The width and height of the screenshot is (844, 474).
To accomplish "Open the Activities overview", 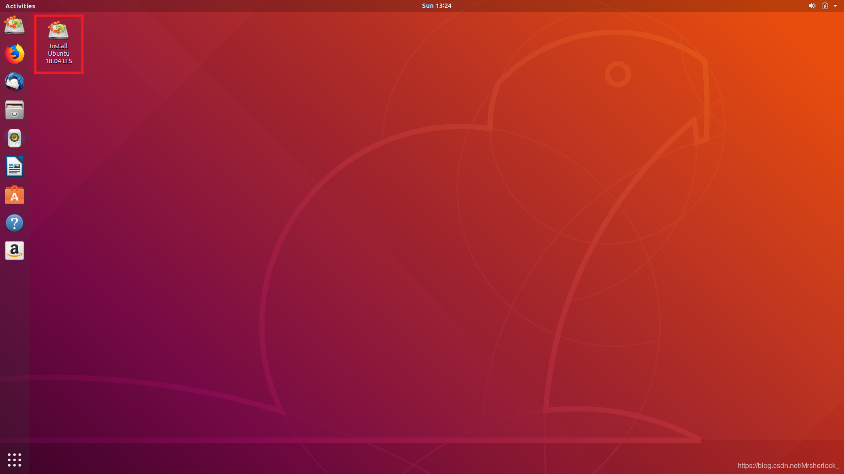I will point(20,6).
